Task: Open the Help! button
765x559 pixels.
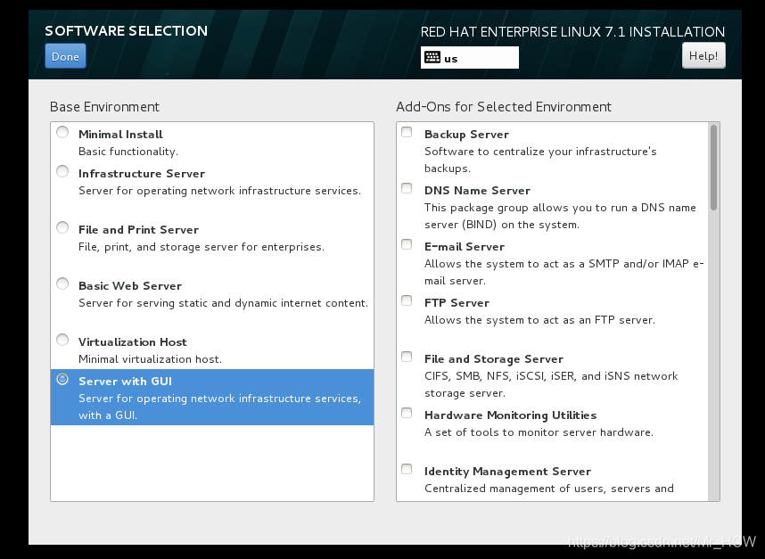Action: (x=703, y=55)
